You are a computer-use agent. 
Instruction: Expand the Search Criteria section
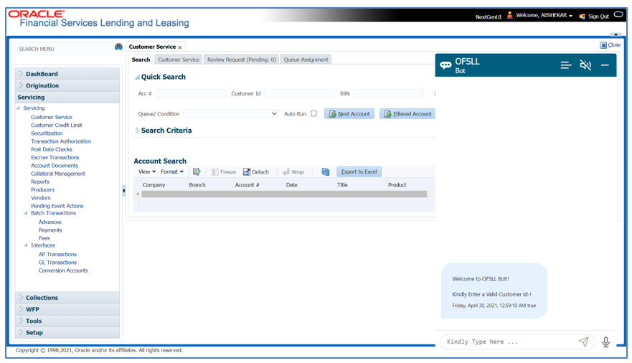(x=137, y=130)
